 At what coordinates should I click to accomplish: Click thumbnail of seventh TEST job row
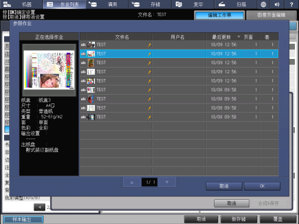pyautogui.click(x=91, y=99)
